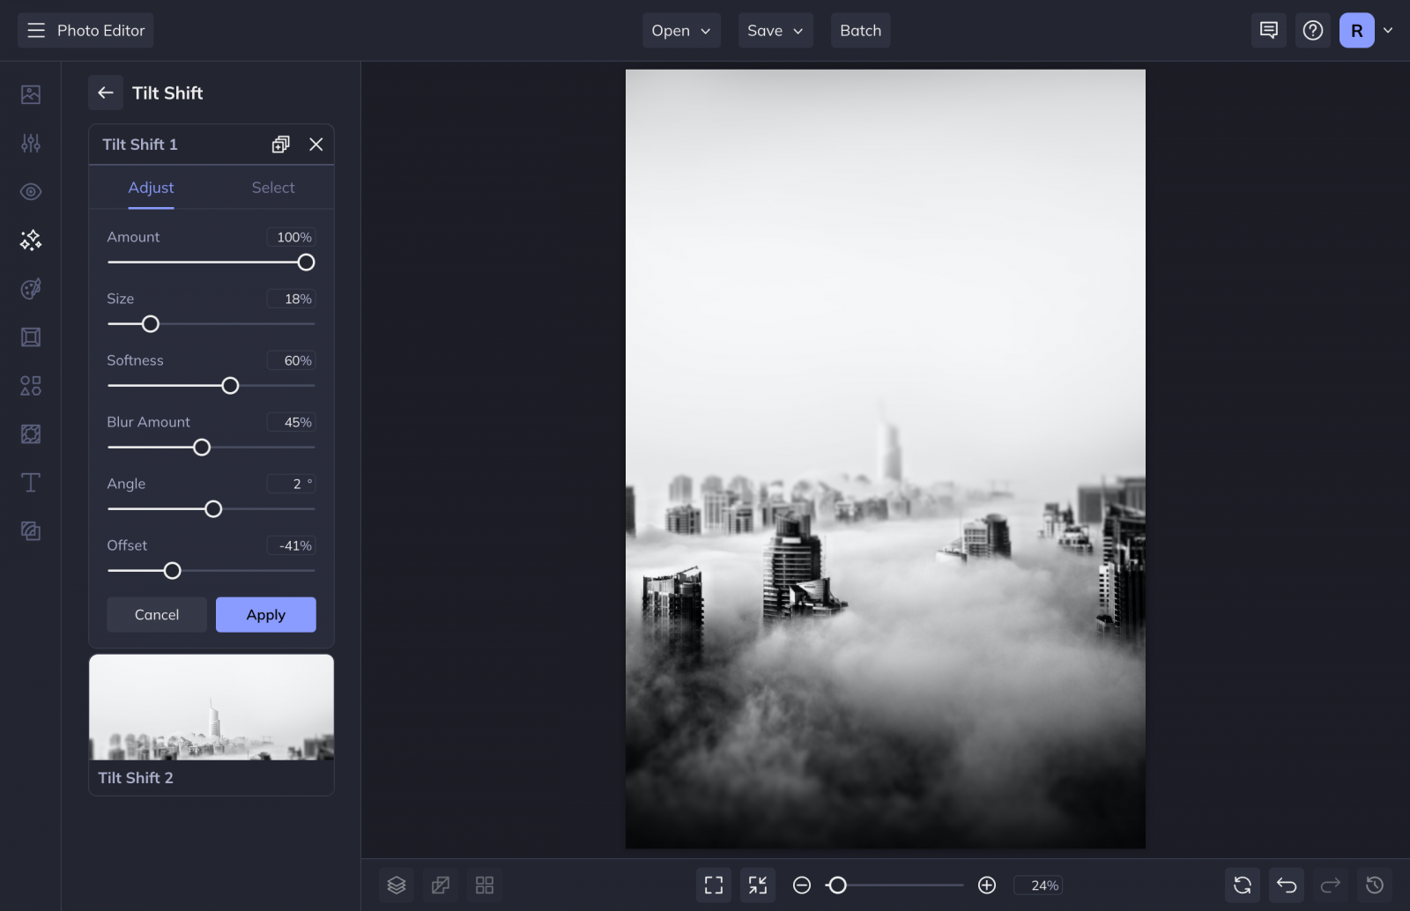
Task: Toggle fullscreen canvas view
Action: 713,885
